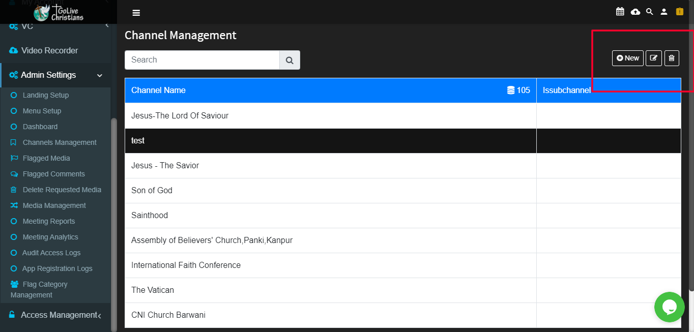The width and height of the screenshot is (694, 332).
Task: Open Menu Setup in sidebar
Action: 42,111
